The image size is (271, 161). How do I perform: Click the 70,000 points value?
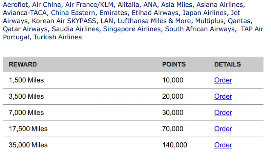[x=173, y=129]
